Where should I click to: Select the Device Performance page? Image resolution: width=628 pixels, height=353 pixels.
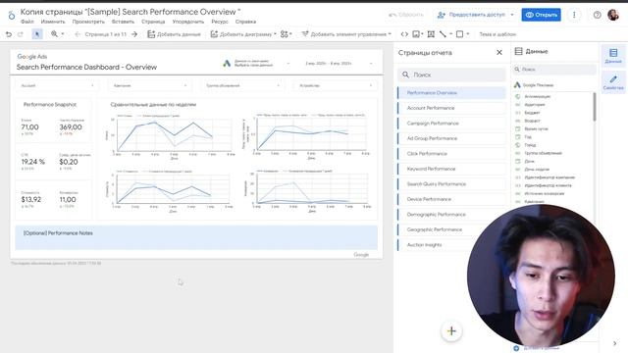click(x=451, y=199)
